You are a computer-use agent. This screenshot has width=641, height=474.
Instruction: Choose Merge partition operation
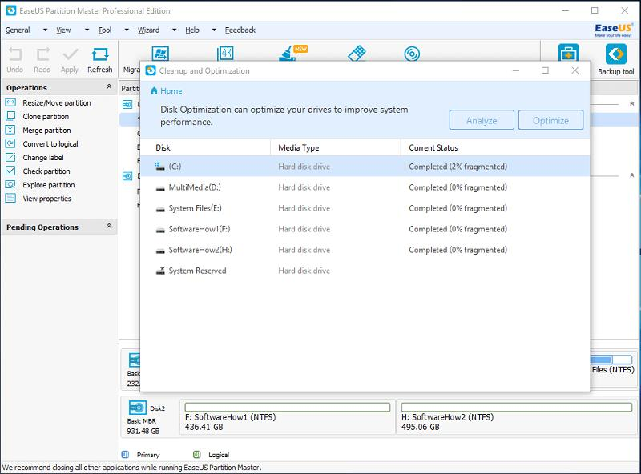pyautogui.click(x=46, y=131)
